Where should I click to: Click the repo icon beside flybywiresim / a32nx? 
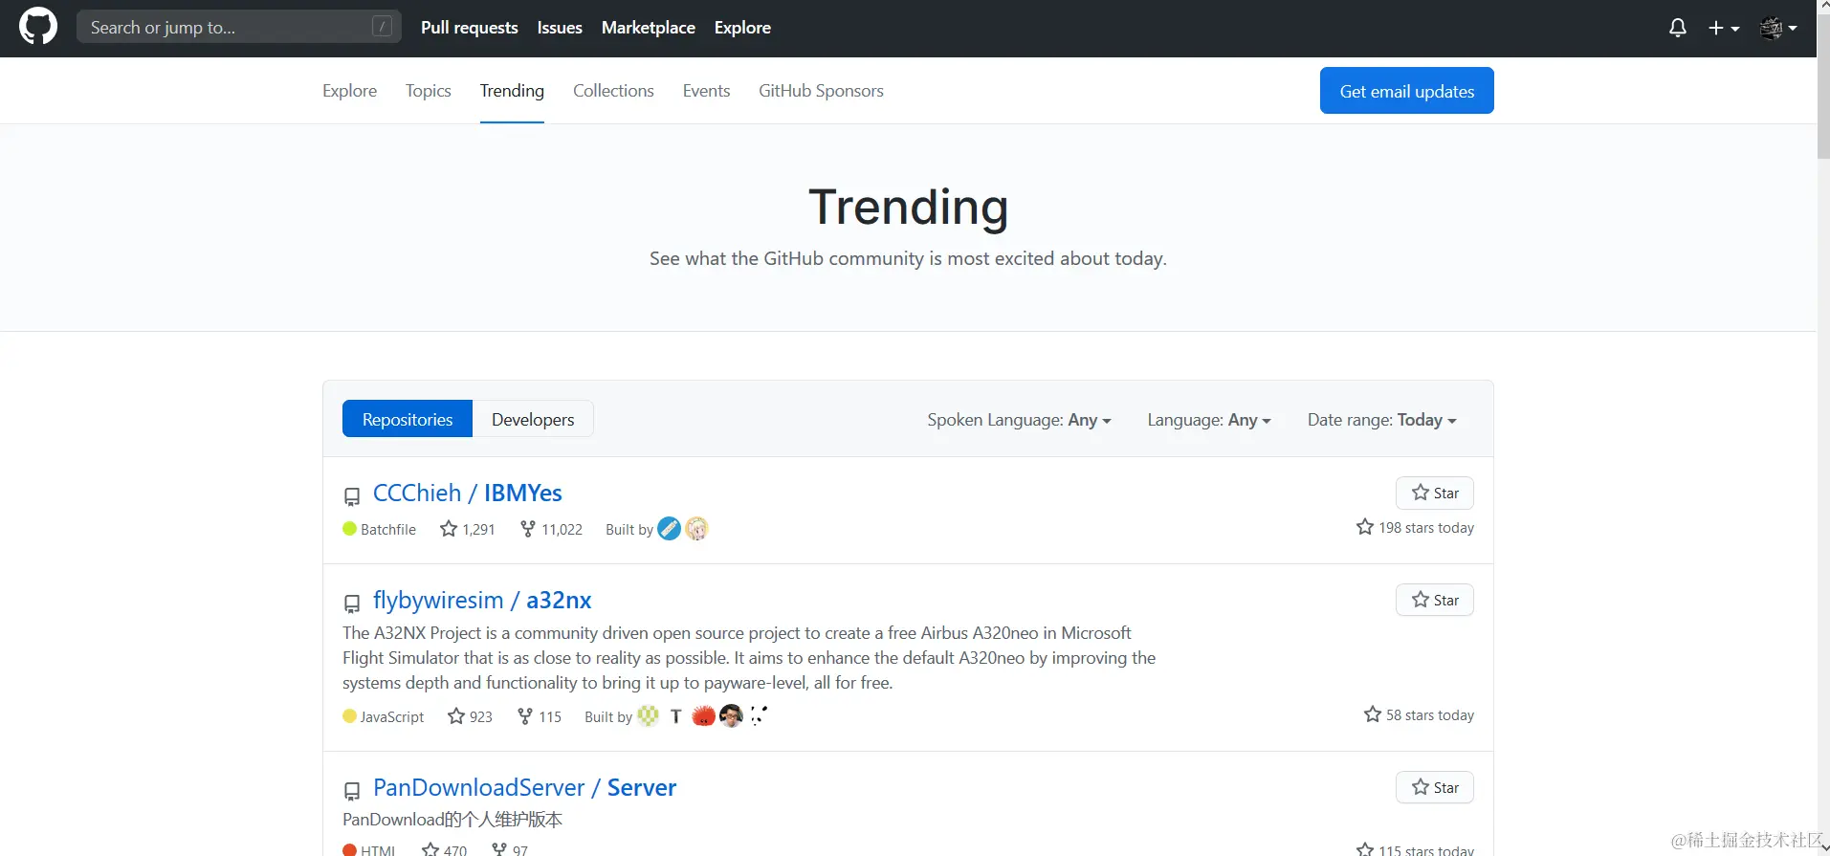coord(352,603)
